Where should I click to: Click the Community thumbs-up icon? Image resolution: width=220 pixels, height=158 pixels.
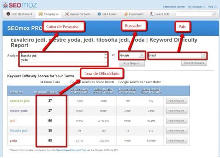pyautogui.click(x=126, y=14)
